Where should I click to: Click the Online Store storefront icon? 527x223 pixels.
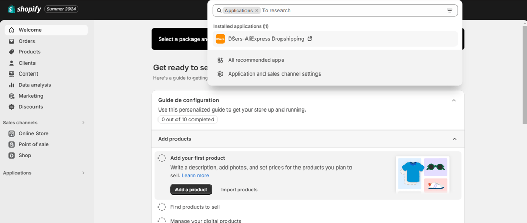coord(12,134)
